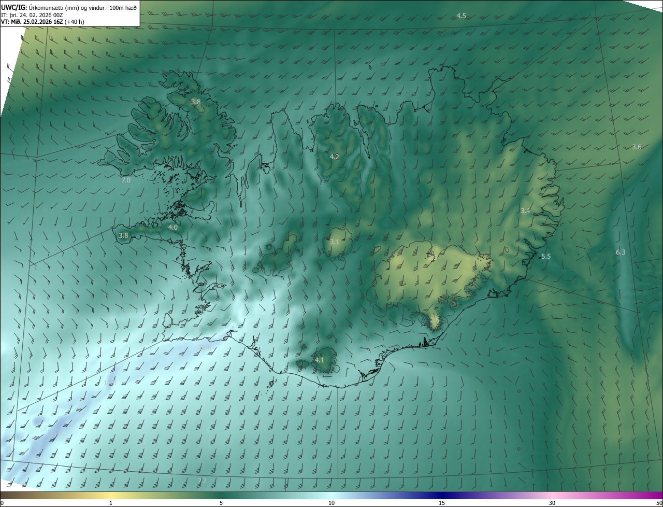Click the 4.5 value near the map's top edge
Screen dimensions: 663x507
pyautogui.click(x=461, y=16)
